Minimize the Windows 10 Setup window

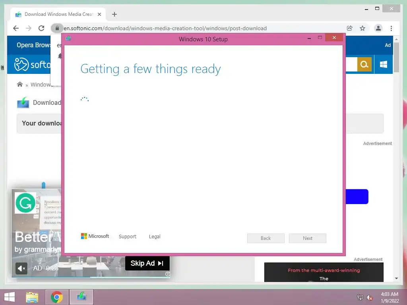[309, 38]
